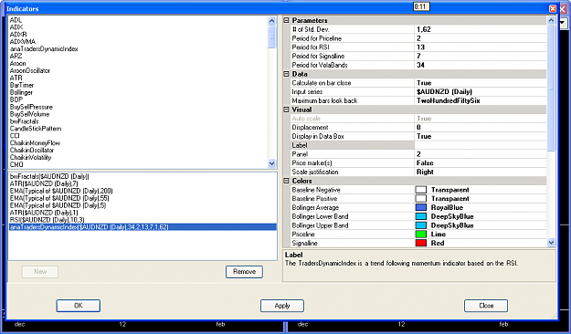Click the empty Label value field

click(481, 145)
